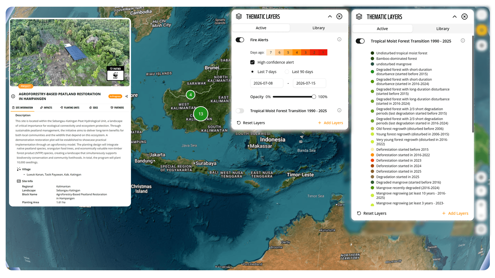495x278 pixels.
Task: Share the Hampangen project
Action: point(127,96)
